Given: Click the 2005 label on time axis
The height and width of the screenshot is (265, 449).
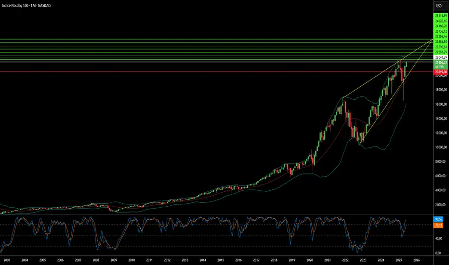Looking at the screenshot, I should point(42,260).
